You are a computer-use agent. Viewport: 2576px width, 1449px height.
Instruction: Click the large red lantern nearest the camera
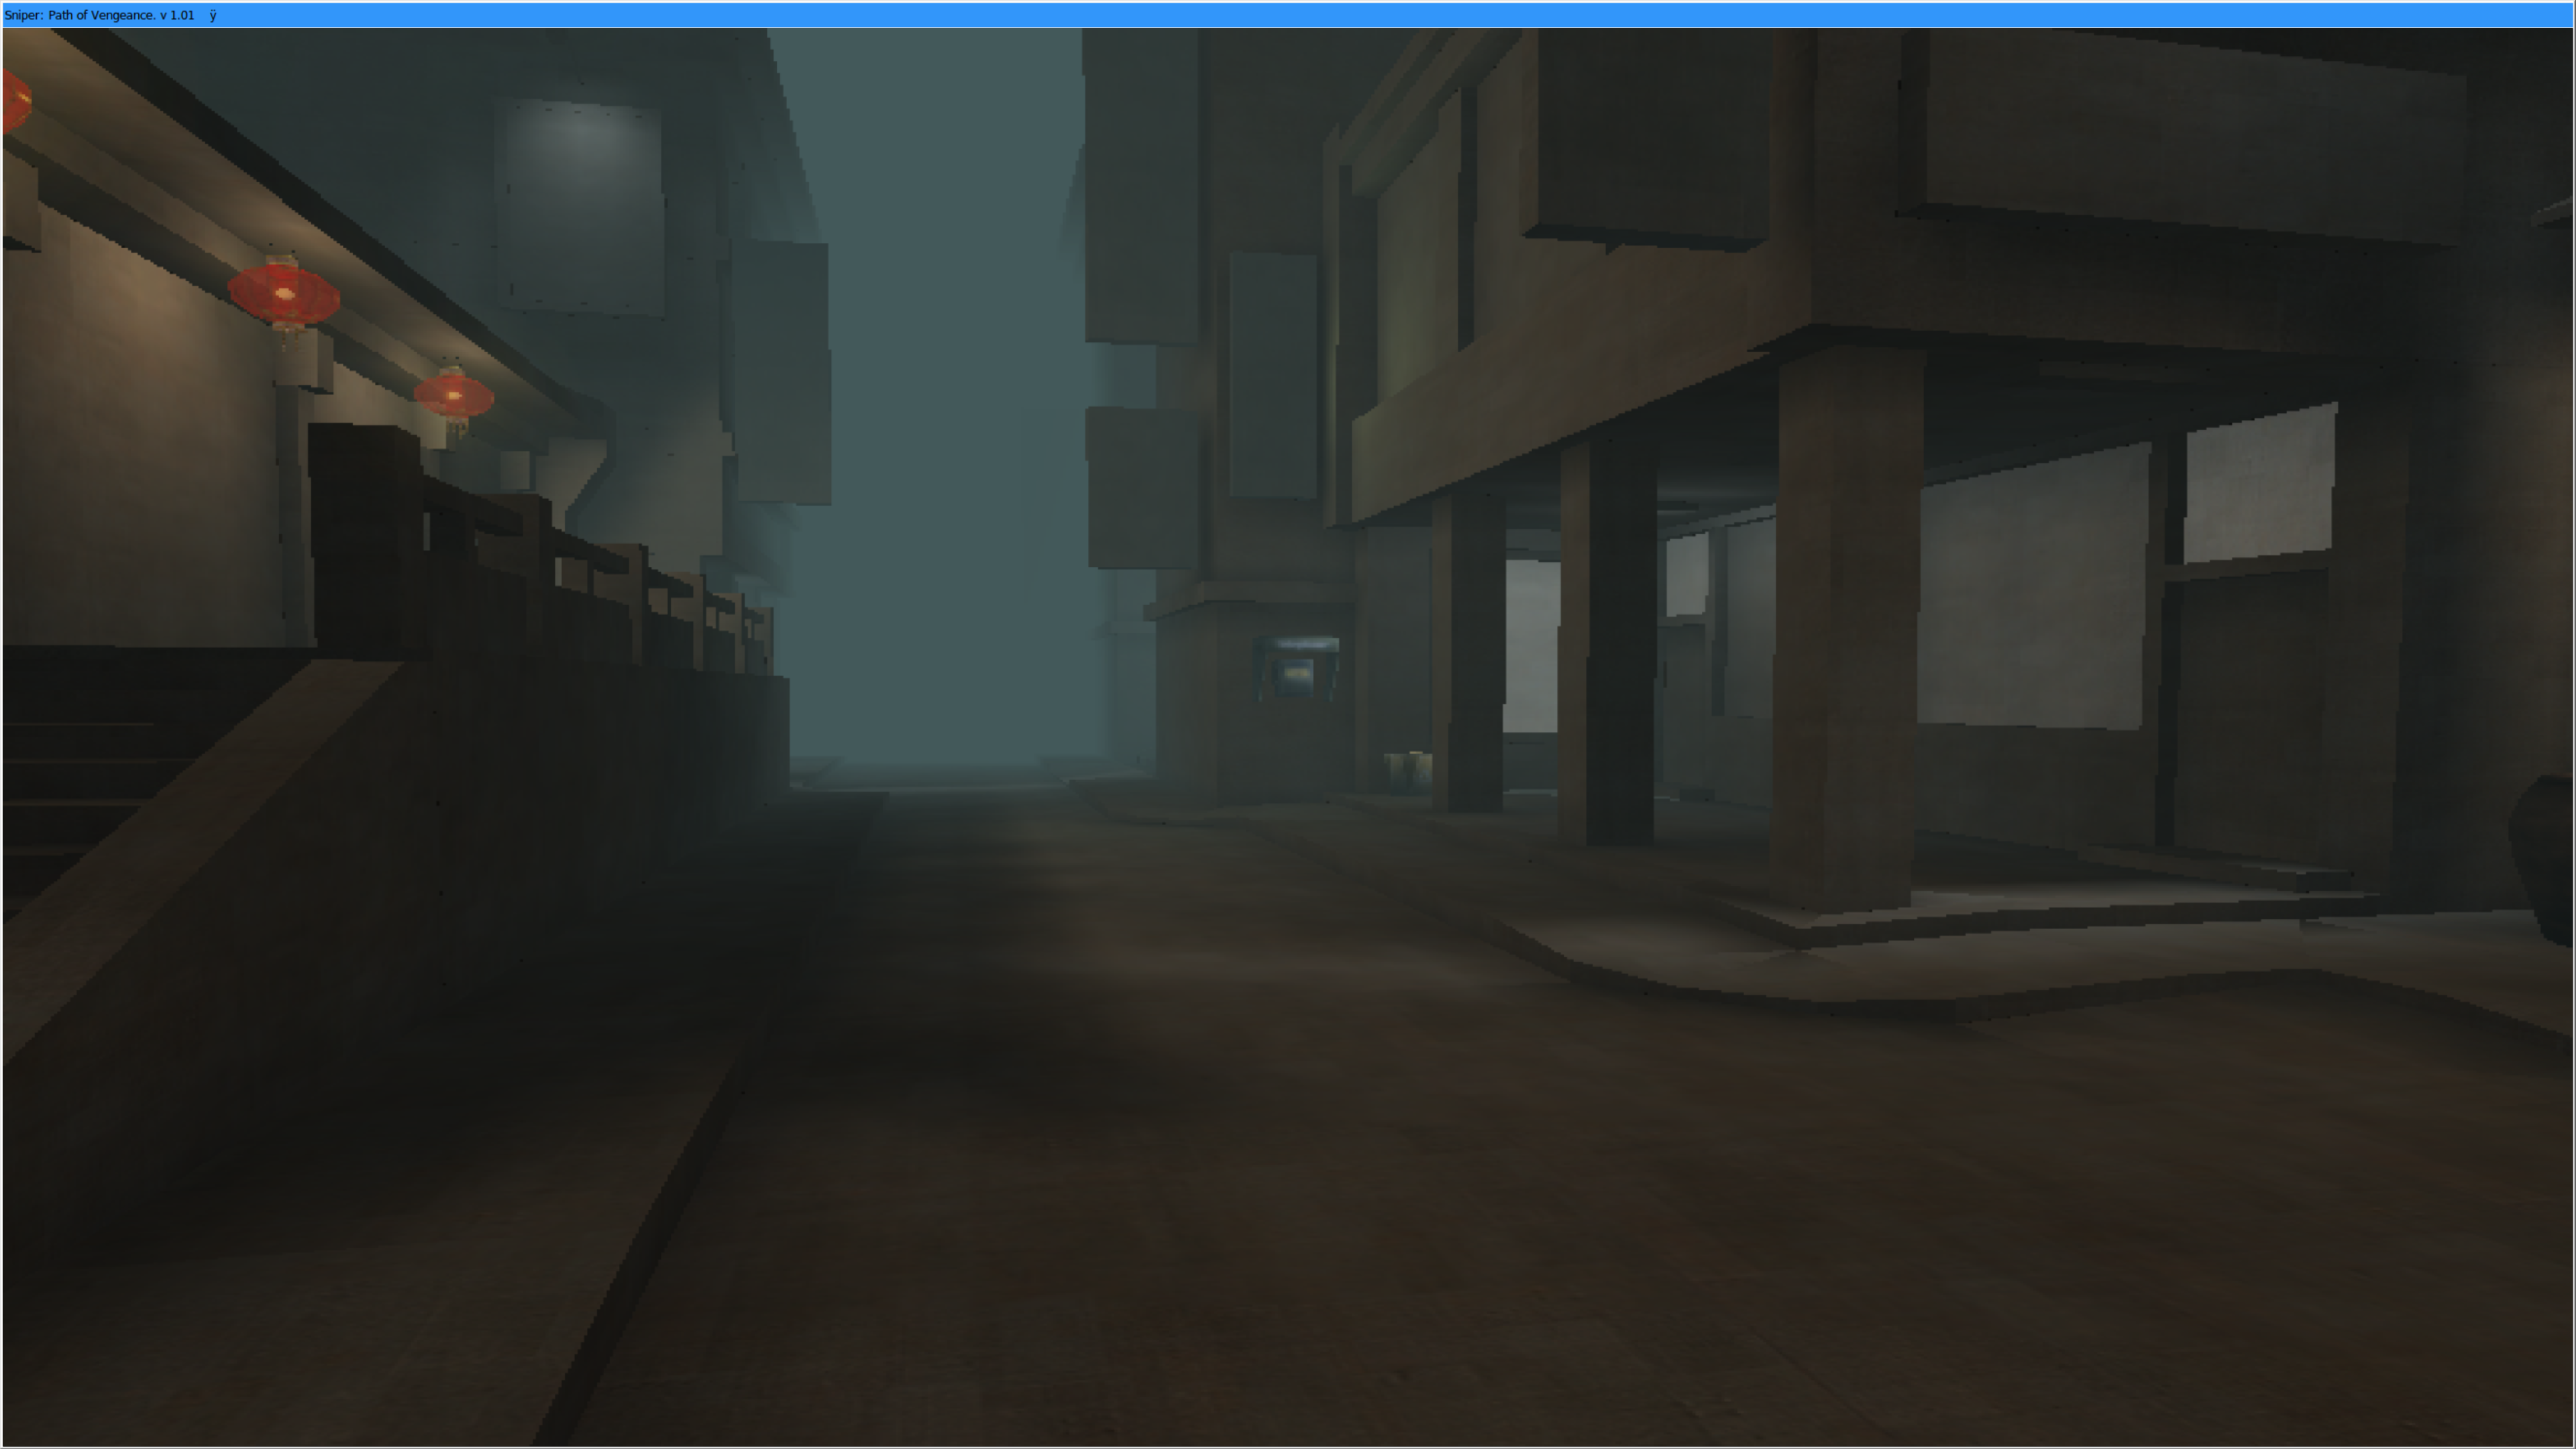pyautogui.click(x=284, y=295)
